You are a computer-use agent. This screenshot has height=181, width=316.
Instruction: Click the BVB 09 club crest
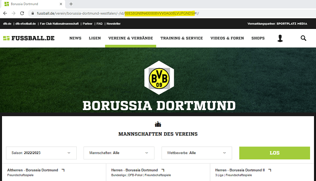point(159,78)
